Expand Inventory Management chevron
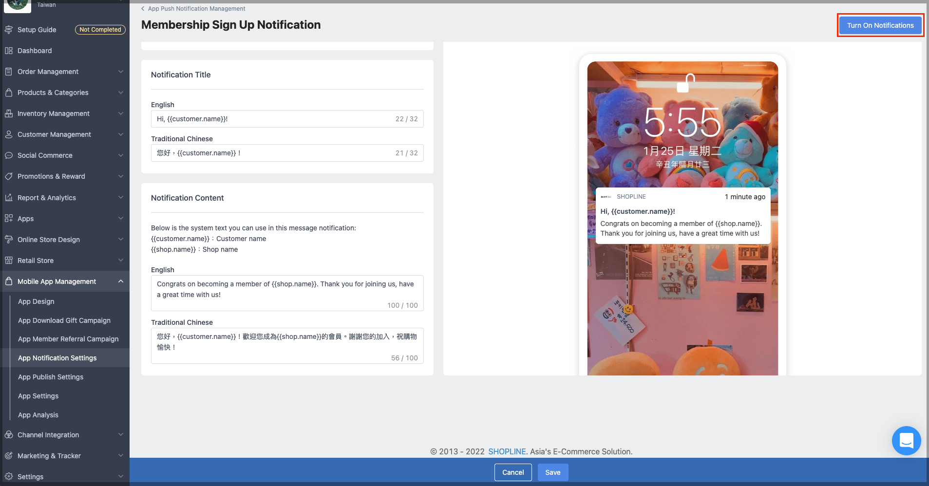 point(121,113)
